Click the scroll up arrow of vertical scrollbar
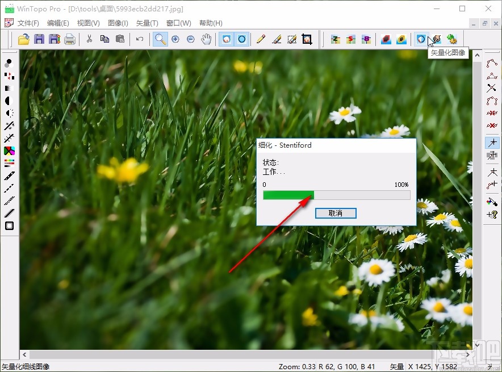Viewport: 502px width, 372px height. click(477, 55)
